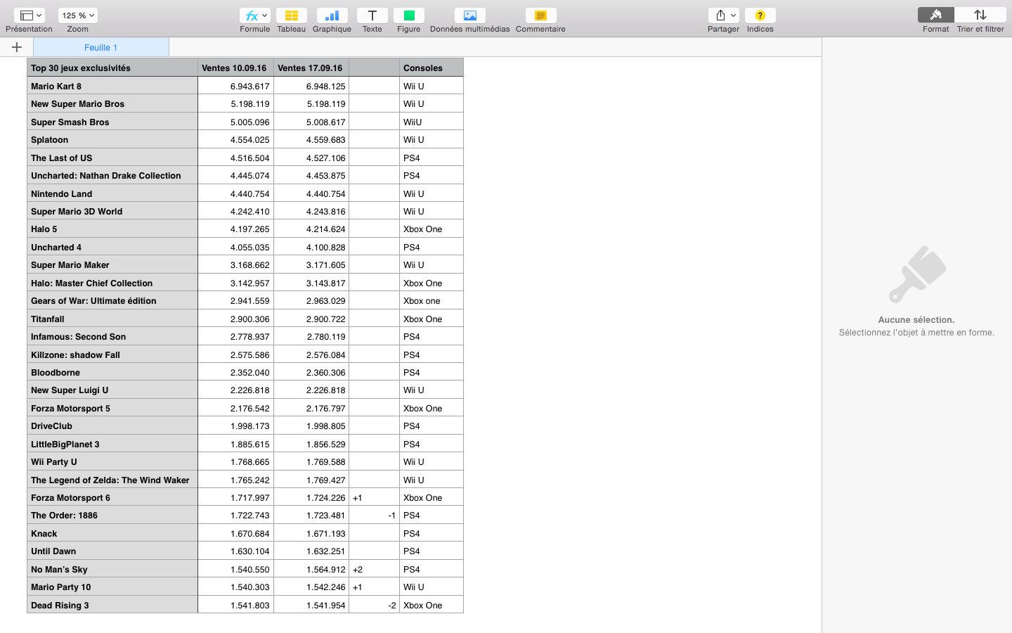Image resolution: width=1012 pixels, height=633 pixels.
Task: Show Indices help tips
Action: tap(760, 15)
